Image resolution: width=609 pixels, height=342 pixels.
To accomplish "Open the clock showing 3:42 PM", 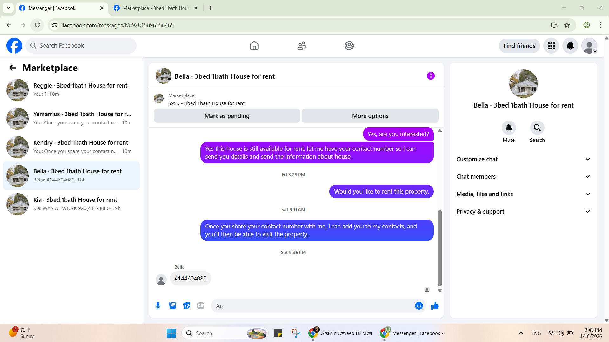I will [591, 333].
